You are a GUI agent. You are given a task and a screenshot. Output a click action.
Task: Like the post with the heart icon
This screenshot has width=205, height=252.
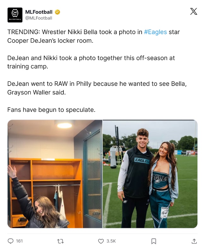101,241
